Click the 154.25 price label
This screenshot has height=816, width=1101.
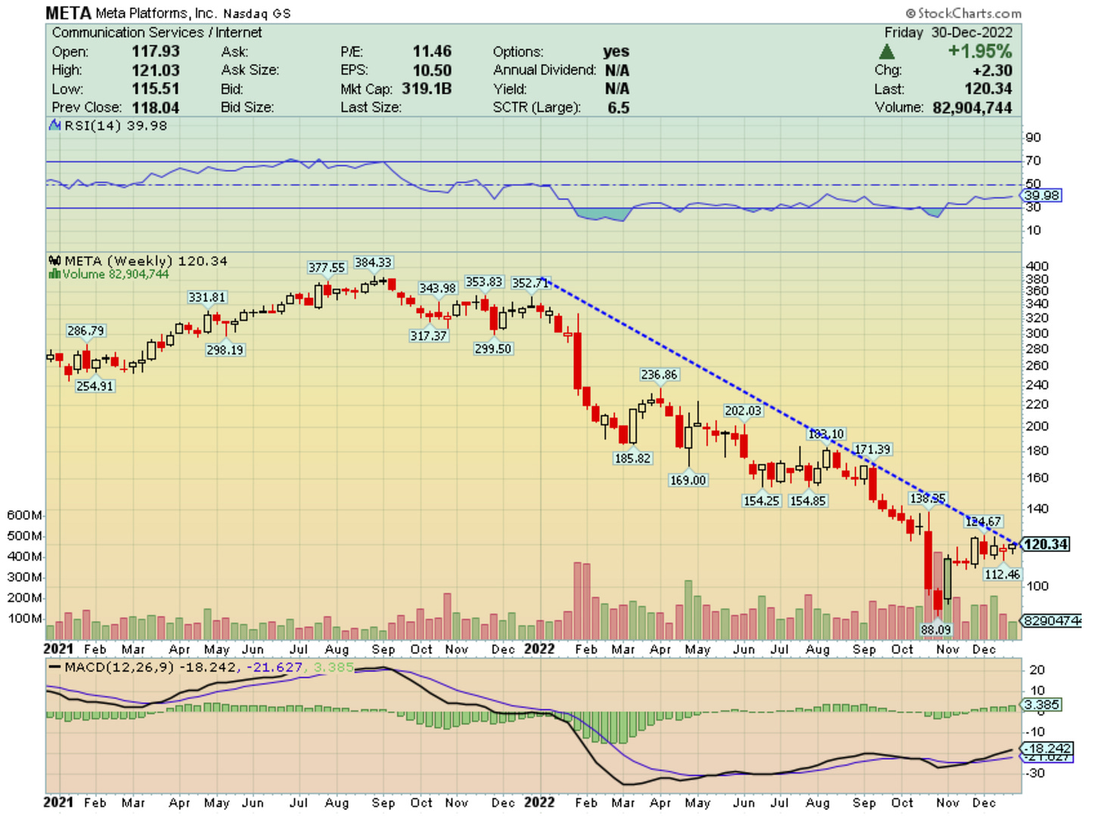tap(761, 501)
